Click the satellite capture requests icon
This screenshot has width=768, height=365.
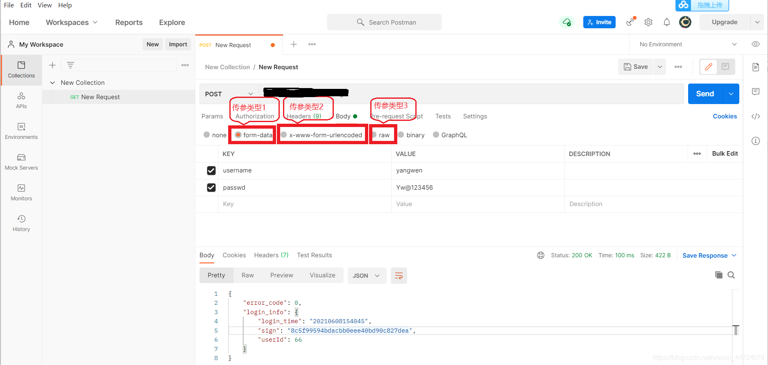(631, 22)
